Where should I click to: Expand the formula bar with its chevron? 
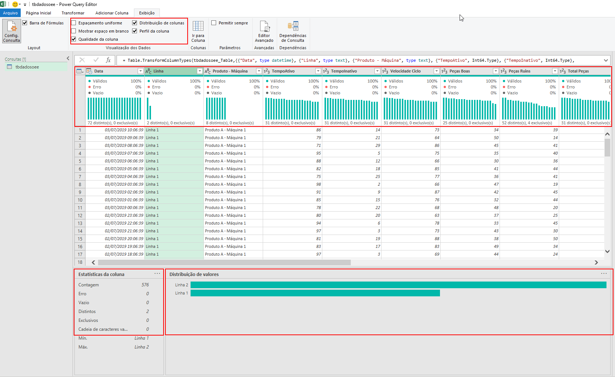coord(606,60)
